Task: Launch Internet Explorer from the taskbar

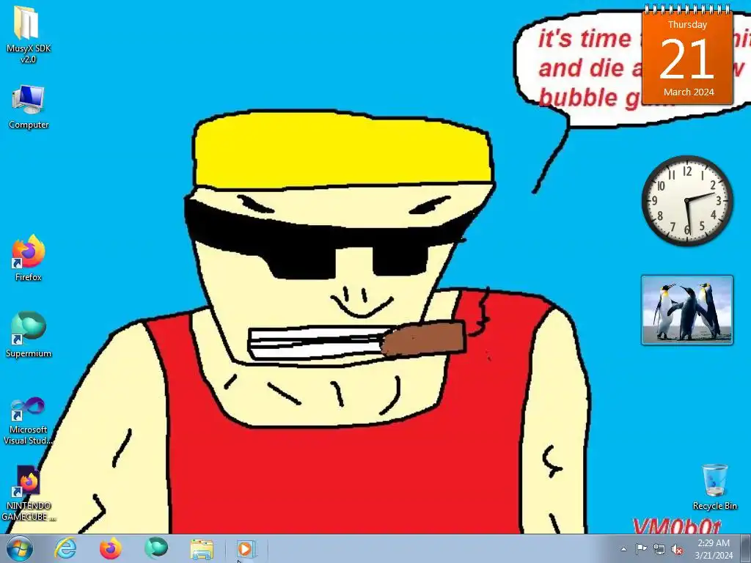Action: click(65, 548)
